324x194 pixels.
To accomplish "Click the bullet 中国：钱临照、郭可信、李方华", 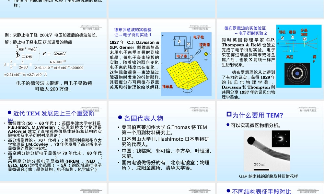I will (x=167, y=153).
